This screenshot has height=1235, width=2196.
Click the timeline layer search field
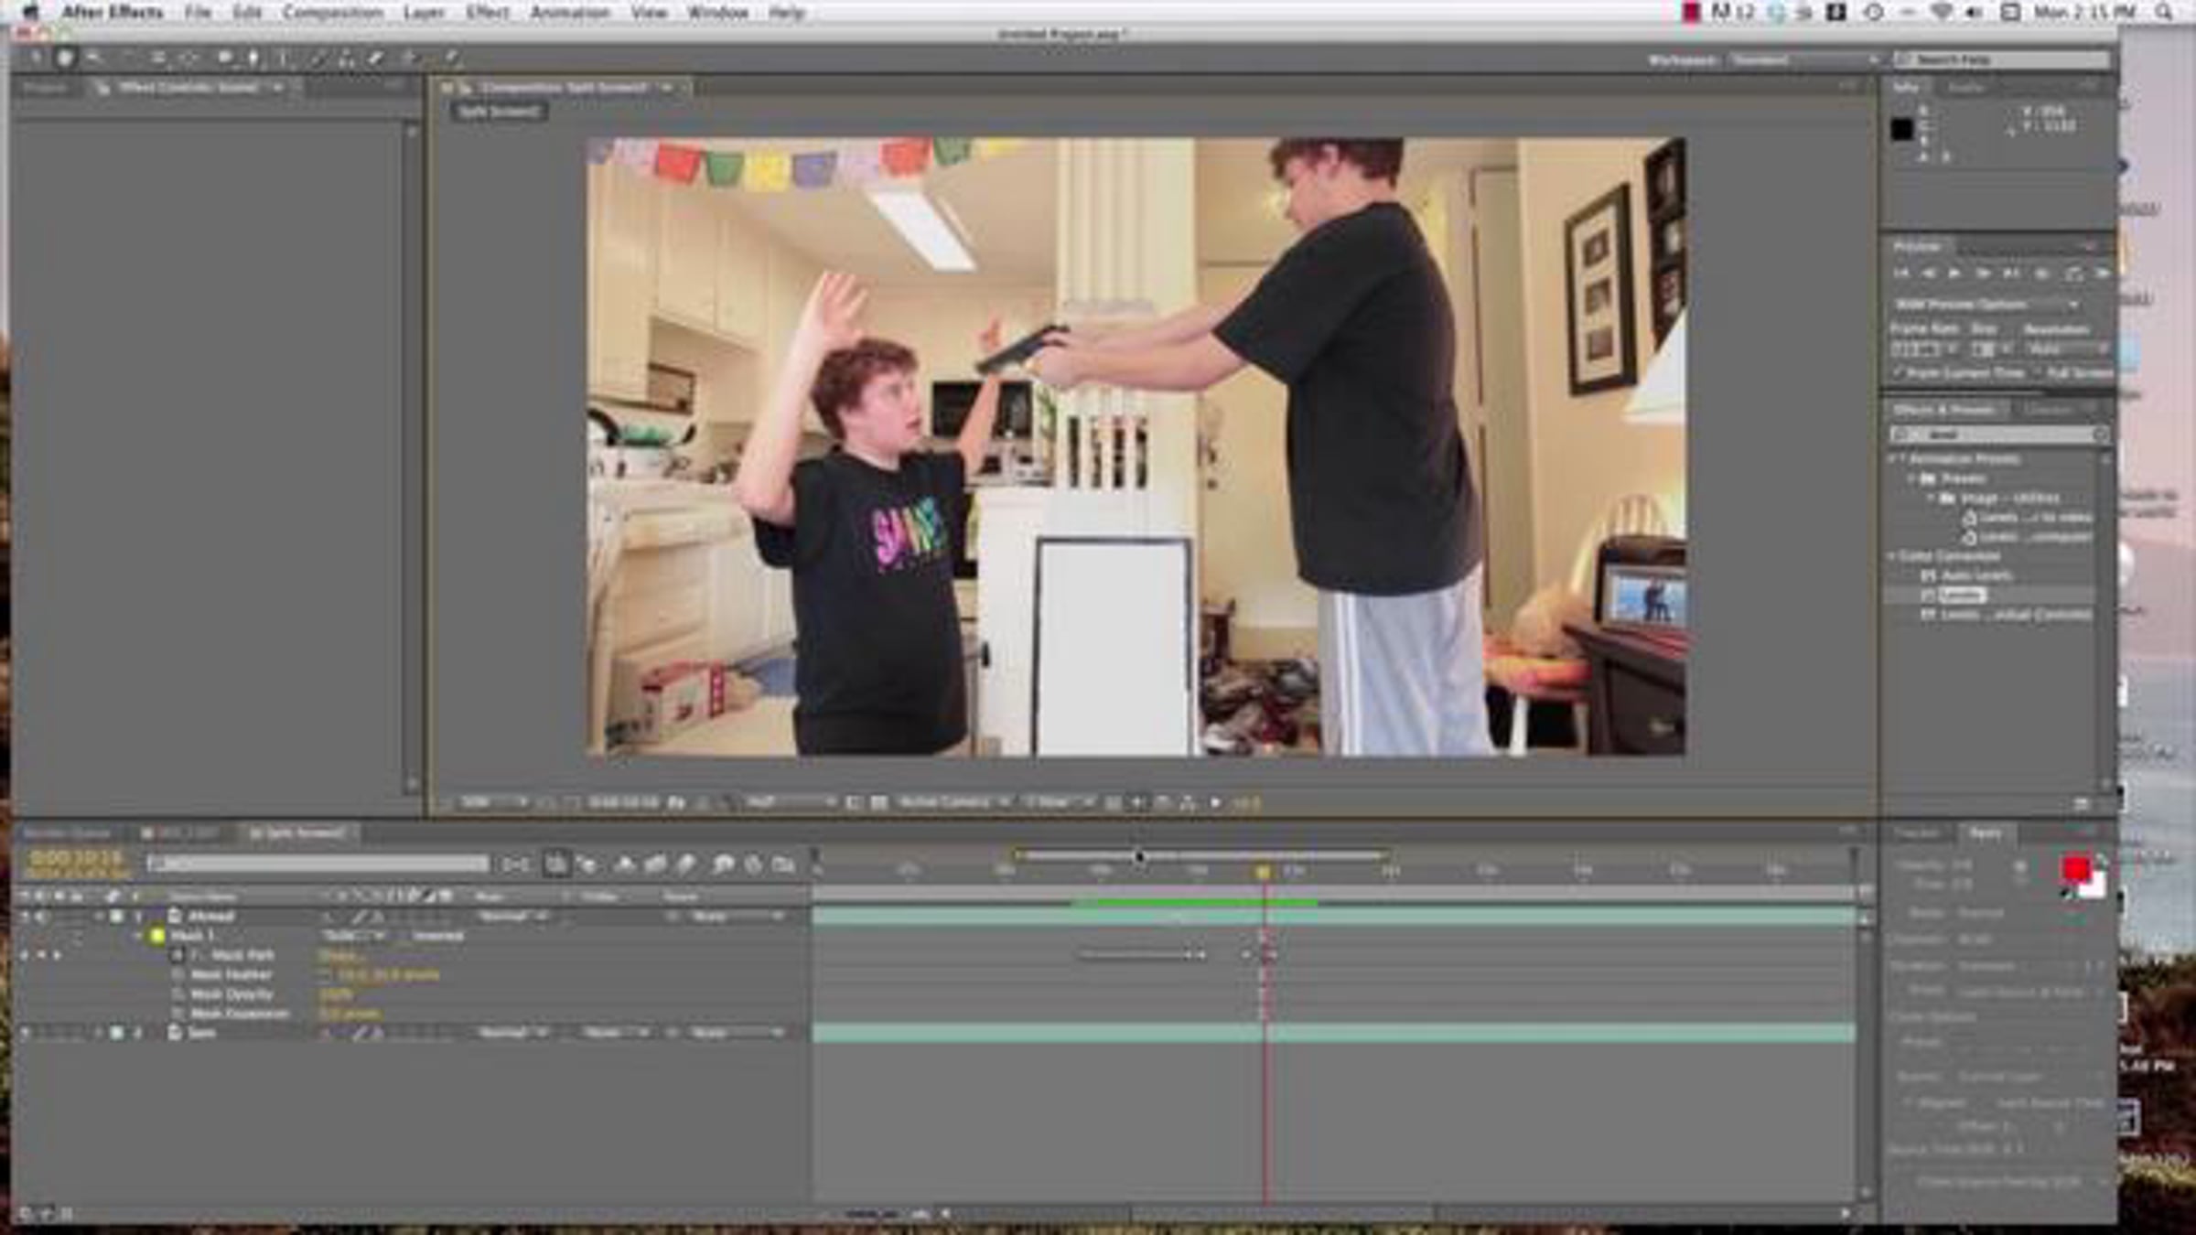click(x=318, y=864)
